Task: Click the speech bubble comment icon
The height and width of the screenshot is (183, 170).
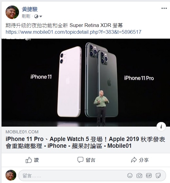Action: 80,160
